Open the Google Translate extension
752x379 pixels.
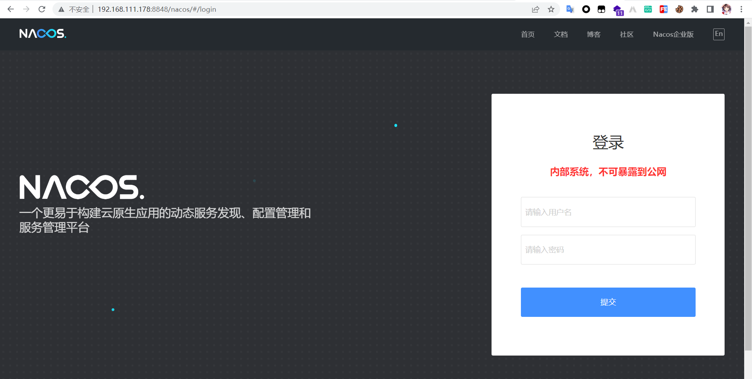pos(570,9)
